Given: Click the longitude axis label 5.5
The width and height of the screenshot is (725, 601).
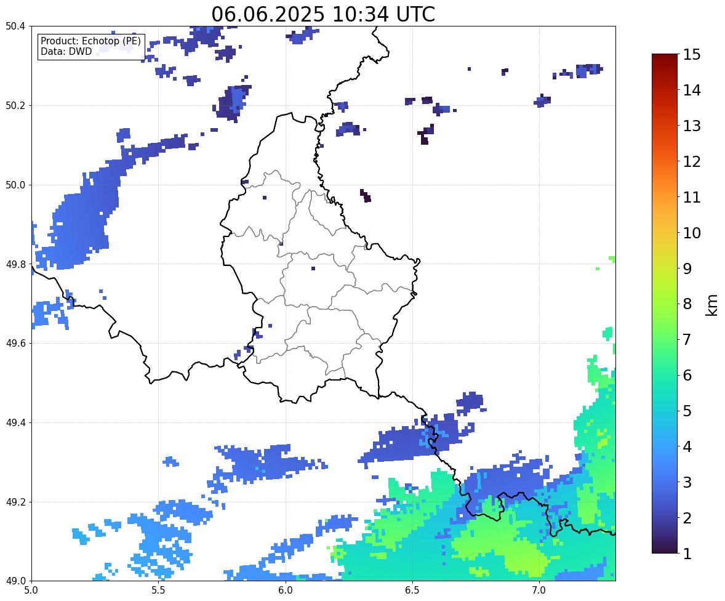Looking at the screenshot, I should pyautogui.click(x=158, y=591).
